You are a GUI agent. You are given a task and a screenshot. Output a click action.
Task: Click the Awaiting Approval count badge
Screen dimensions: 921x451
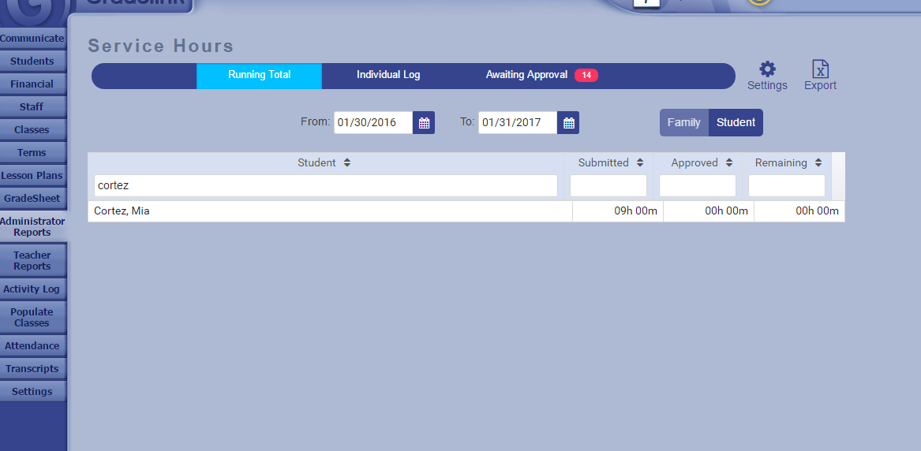pyautogui.click(x=586, y=76)
